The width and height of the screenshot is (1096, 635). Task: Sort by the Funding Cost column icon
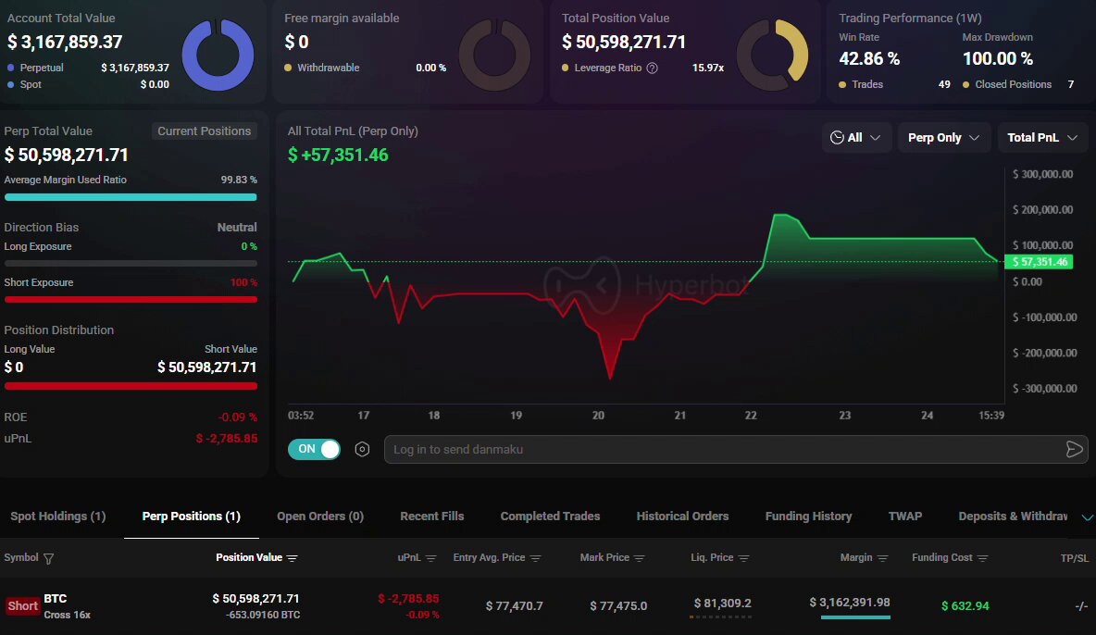coord(982,558)
